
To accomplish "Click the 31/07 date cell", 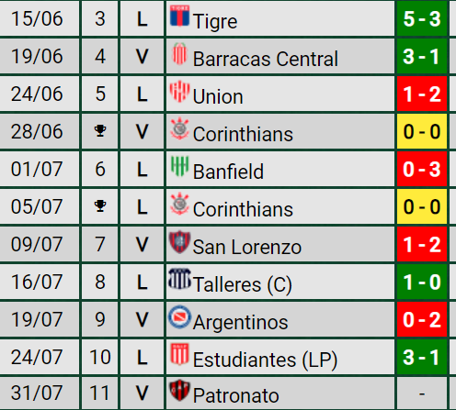I will point(37,393).
